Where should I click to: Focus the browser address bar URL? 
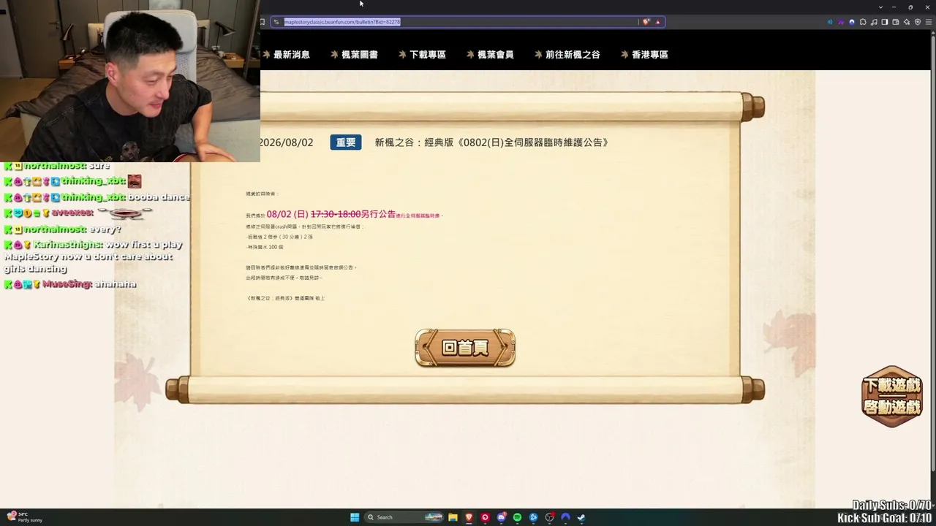pyautogui.click(x=342, y=22)
